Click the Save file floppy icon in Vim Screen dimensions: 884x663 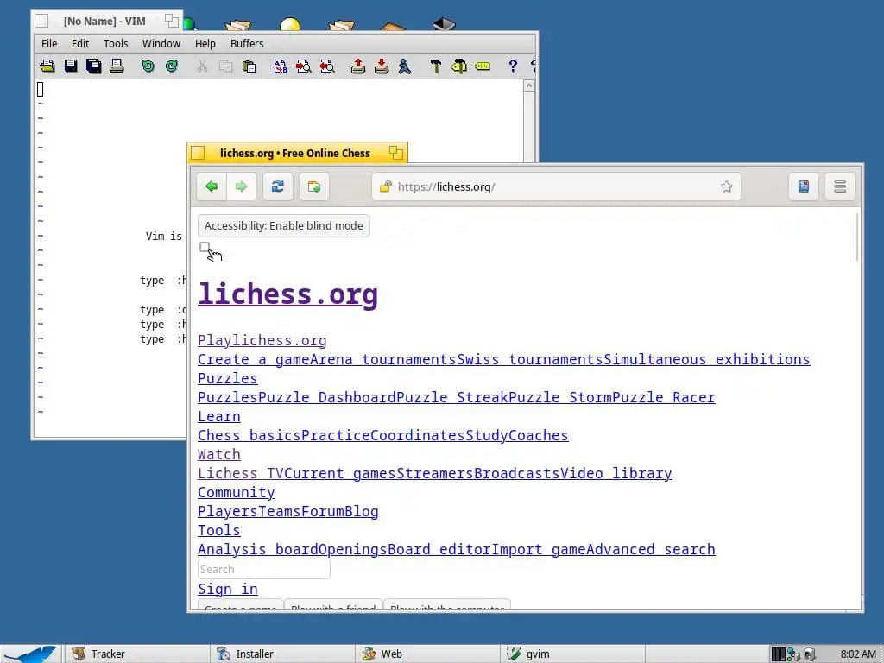pos(71,66)
